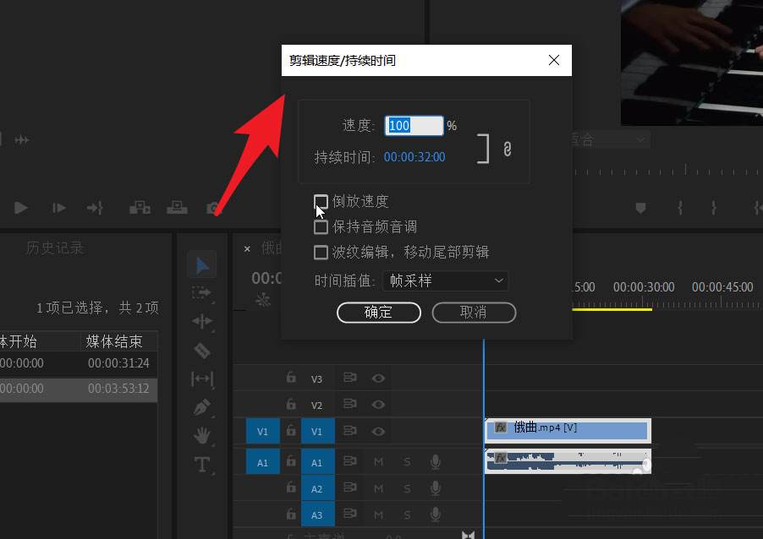763x539 pixels.
Task: Click the 媒体结束 column header
Action: point(114,341)
